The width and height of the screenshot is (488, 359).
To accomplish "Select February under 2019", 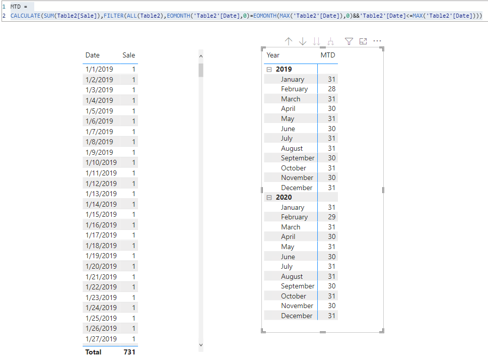I will 294,89.
